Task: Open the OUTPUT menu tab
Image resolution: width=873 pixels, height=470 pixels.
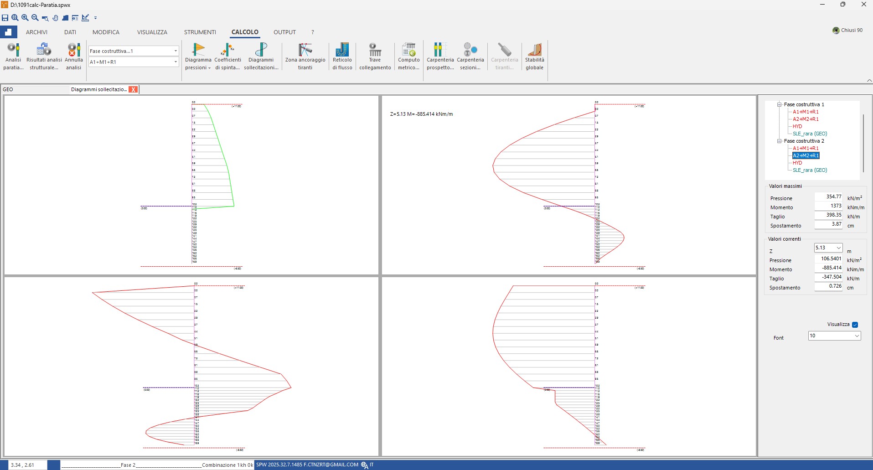Action: 284,32
